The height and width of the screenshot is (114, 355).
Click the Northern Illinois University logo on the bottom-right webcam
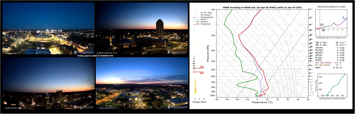click(177, 107)
